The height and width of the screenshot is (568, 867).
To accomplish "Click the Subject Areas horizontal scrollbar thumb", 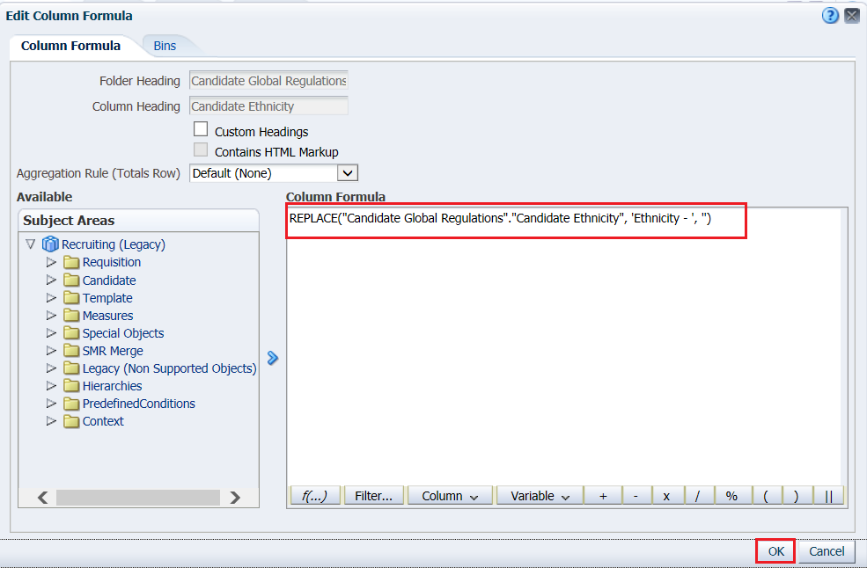I will point(138,498).
